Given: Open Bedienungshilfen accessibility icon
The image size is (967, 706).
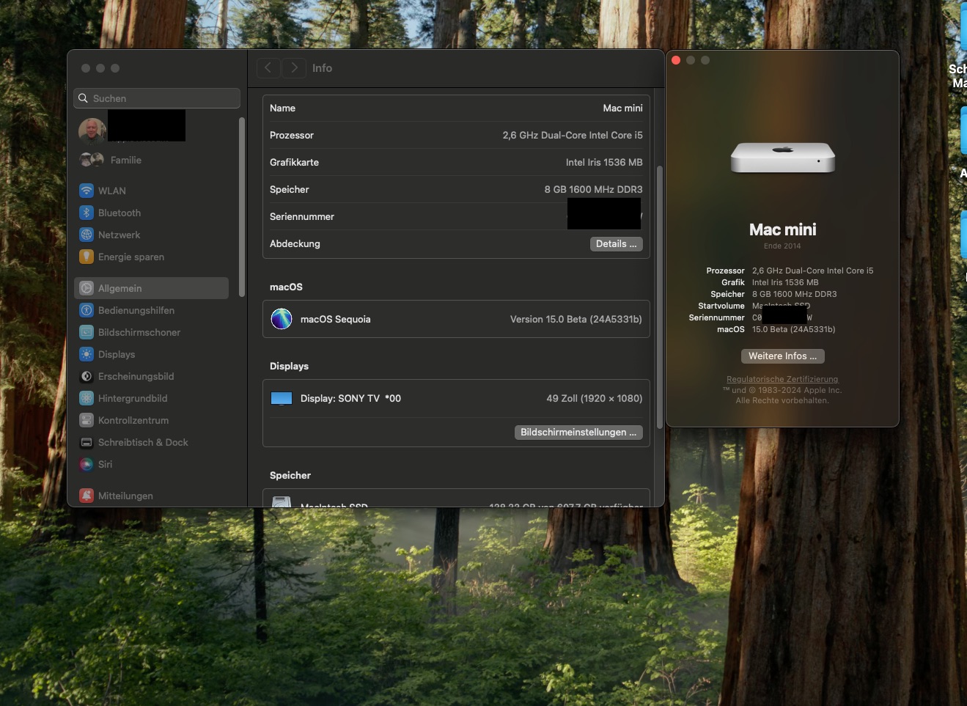Looking at the screenshot, I should [x=87, y=310].
